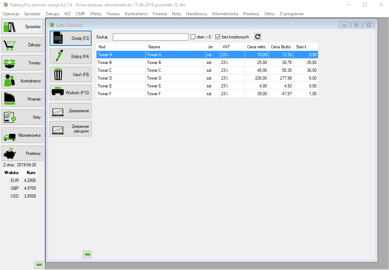This screenshot has width=389, height=270.
Task: Sort by Cena netto column header
Action: click(x=256, y=47)
